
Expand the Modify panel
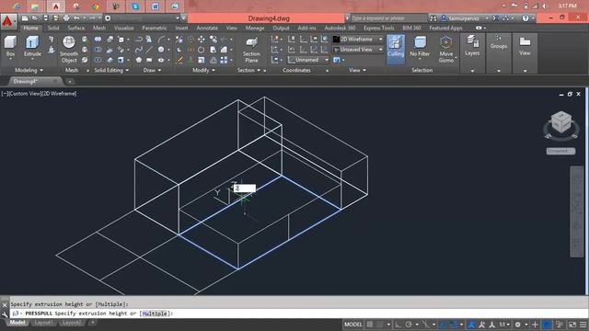tap(203, 70)
